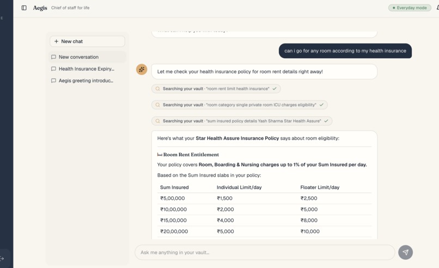Click the user message about health insurance room
This screenshot has width=439, height=268.
[x=345, y=51]
